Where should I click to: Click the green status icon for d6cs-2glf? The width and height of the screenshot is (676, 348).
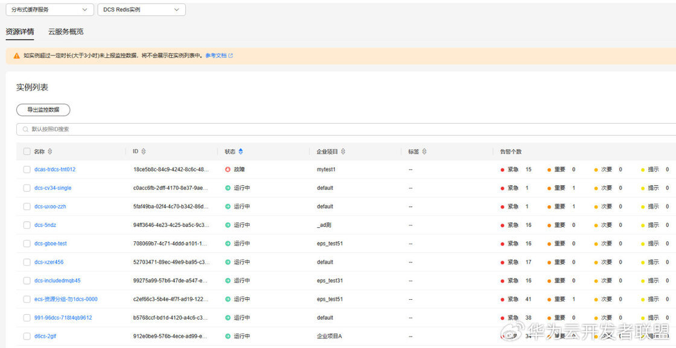[228, 337]
